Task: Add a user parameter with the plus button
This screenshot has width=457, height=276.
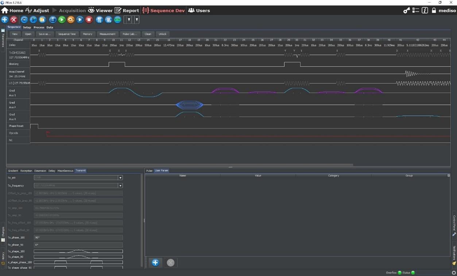Action: point(155,263)
